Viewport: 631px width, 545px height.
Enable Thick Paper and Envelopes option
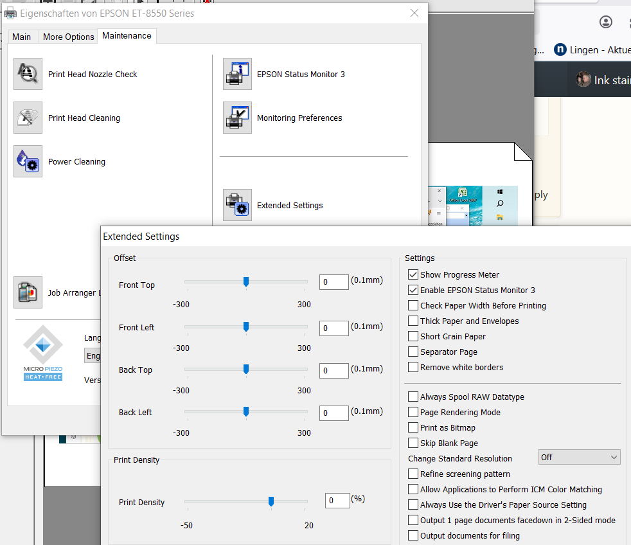tap(413, 321)
